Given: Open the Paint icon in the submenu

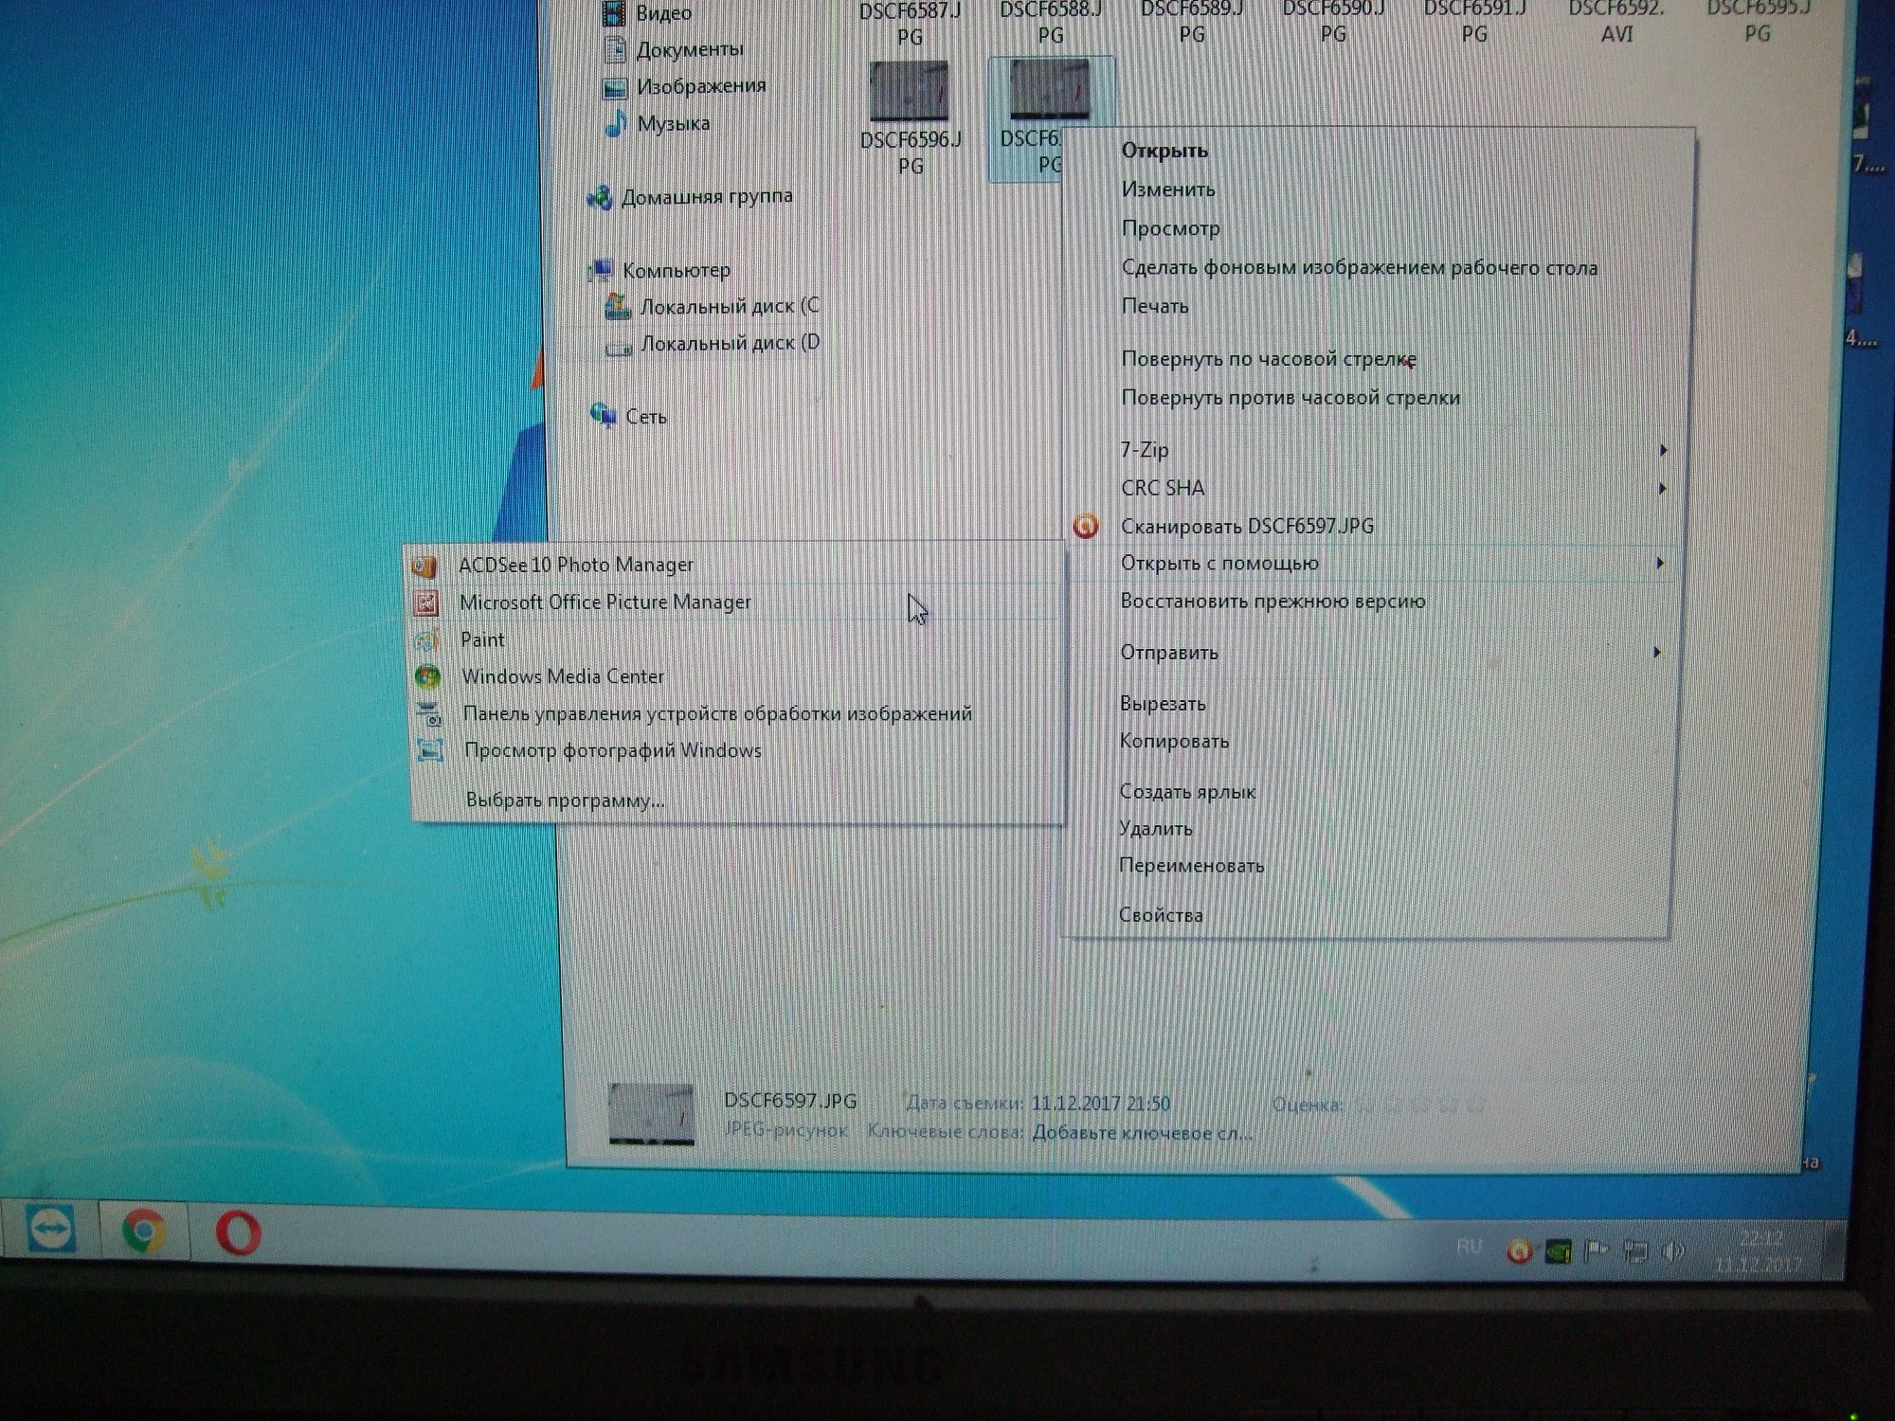Looking at the screenshot, I should click(x=427, y=640).
